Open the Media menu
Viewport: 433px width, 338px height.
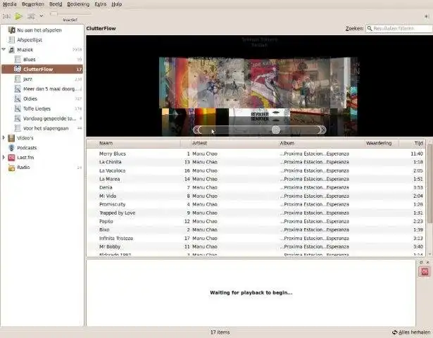click(10, 4)
